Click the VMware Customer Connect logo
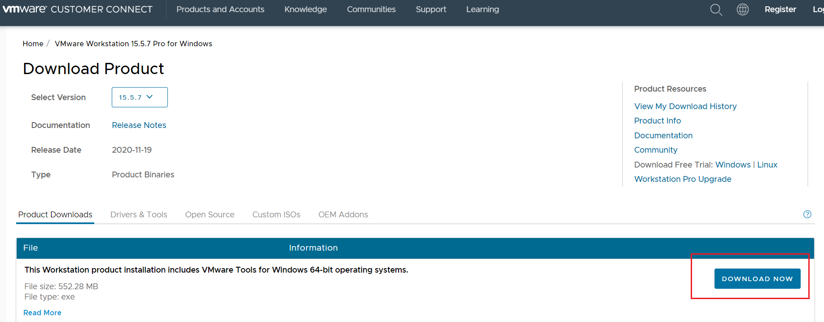 [x=77, y=9]
